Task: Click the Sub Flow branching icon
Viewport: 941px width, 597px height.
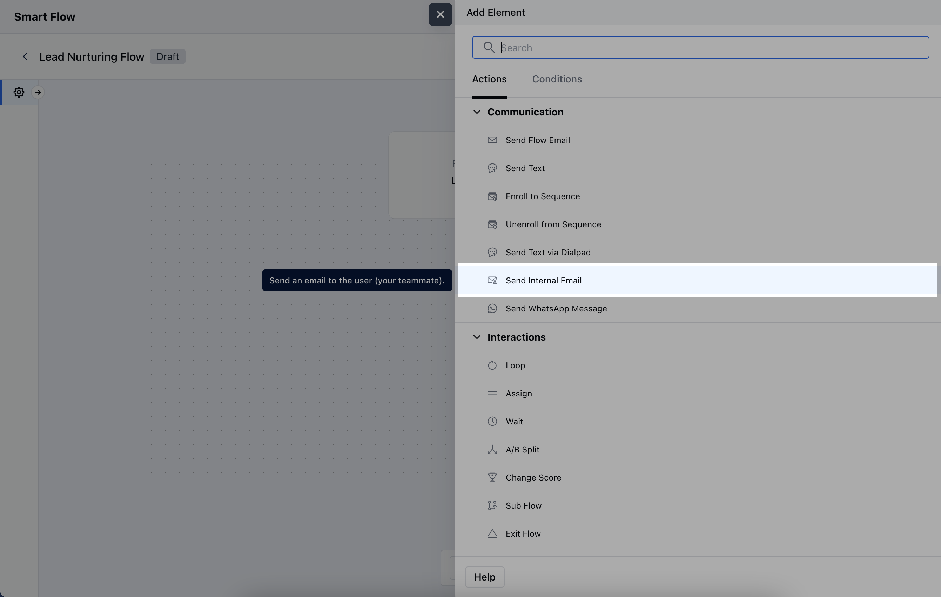Action: pyautogui.click(x=492, y=505)
